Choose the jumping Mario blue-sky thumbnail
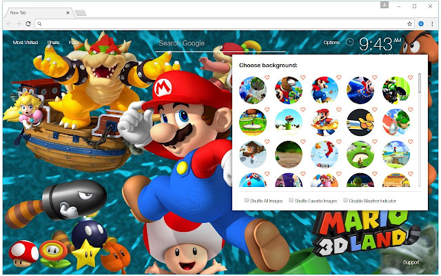This screenshot has width=441, height=276. pyautogui.click(x=325, y=90)
